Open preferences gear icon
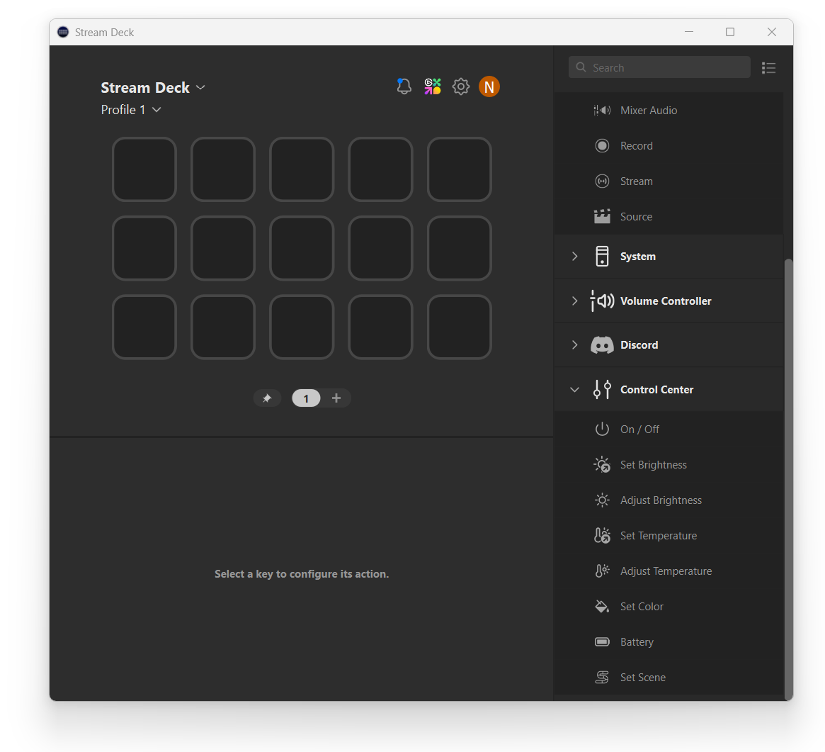 (x=461, y=86)
